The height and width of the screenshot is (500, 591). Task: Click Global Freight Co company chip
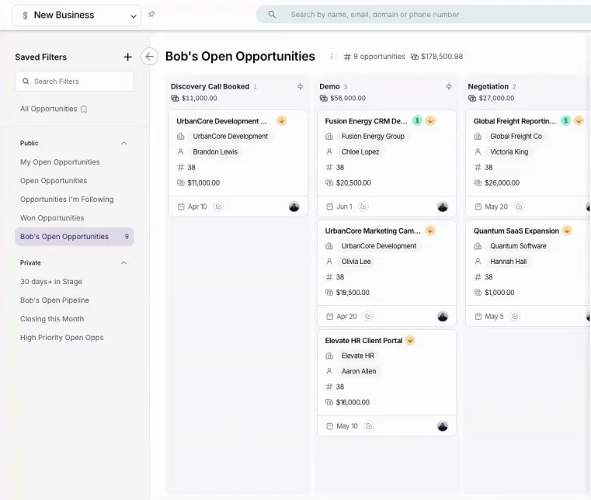pyautogui.click(x=516, y=137)
